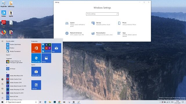Open Pictures from Start menu sidebar
The height and width of the screenshot is (104, 186).
point(2,89)
